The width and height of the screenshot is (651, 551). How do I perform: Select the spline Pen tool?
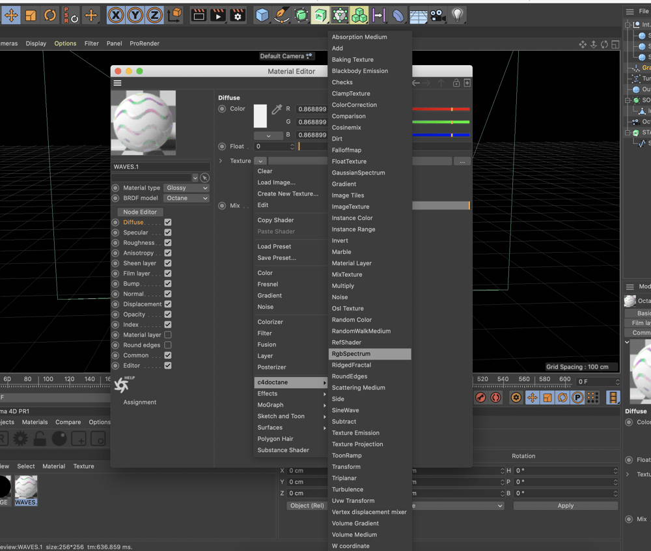point(281,16)
